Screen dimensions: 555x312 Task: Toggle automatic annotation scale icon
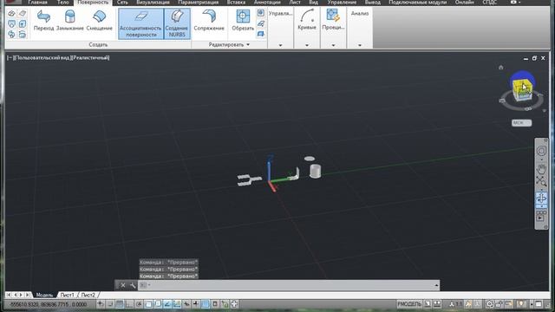point(478,304)
